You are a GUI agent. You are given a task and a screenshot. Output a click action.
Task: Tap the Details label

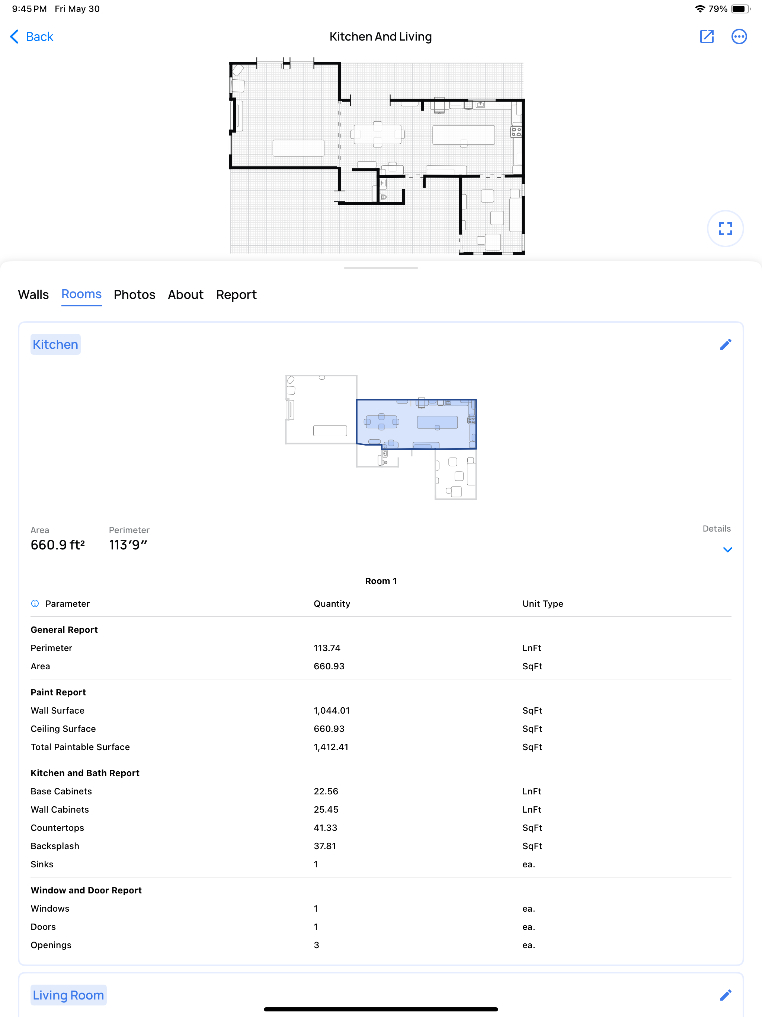coord(716,528)
